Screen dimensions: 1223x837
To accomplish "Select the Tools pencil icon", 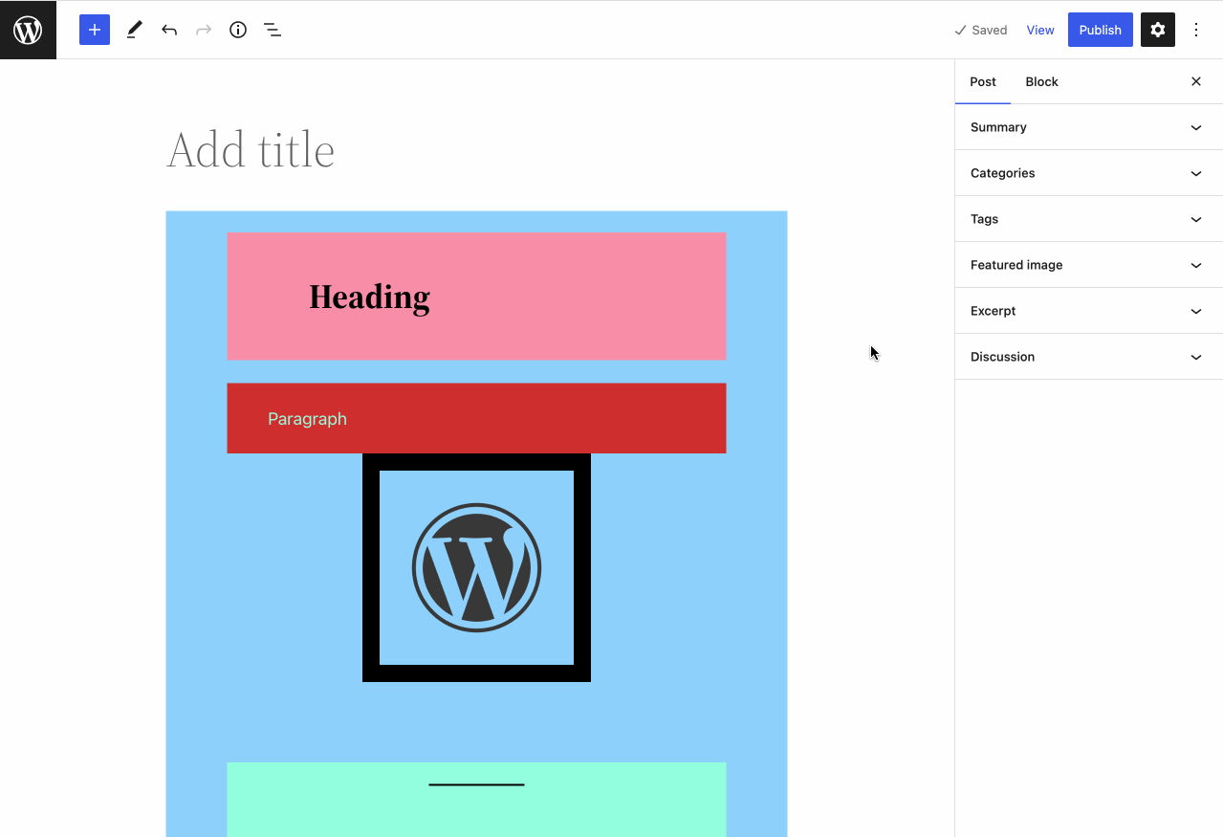I will [x=134, y=30].
